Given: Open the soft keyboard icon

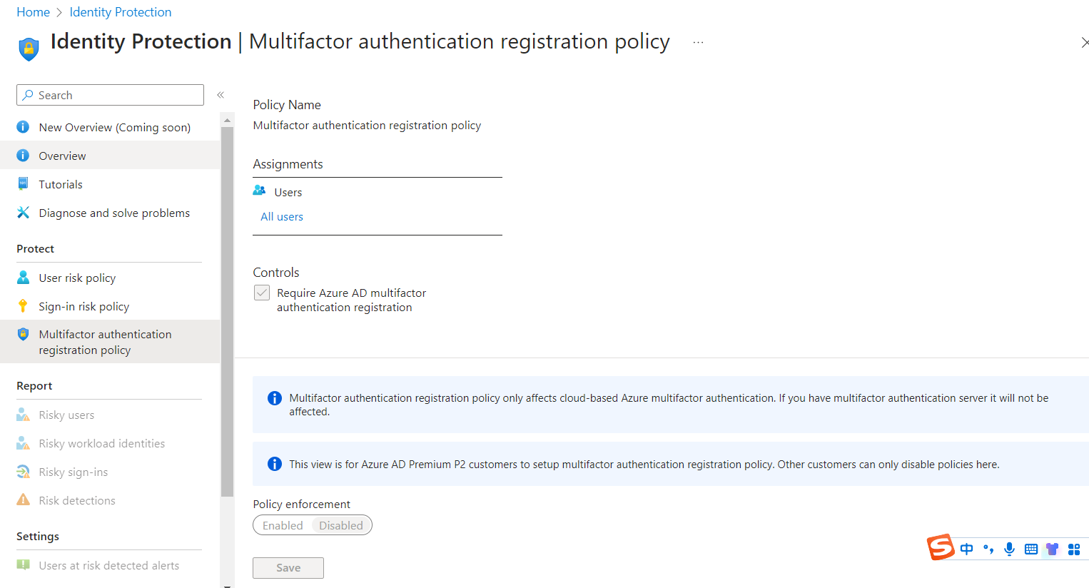Looking at the screenshot, I should point(1030,549).
